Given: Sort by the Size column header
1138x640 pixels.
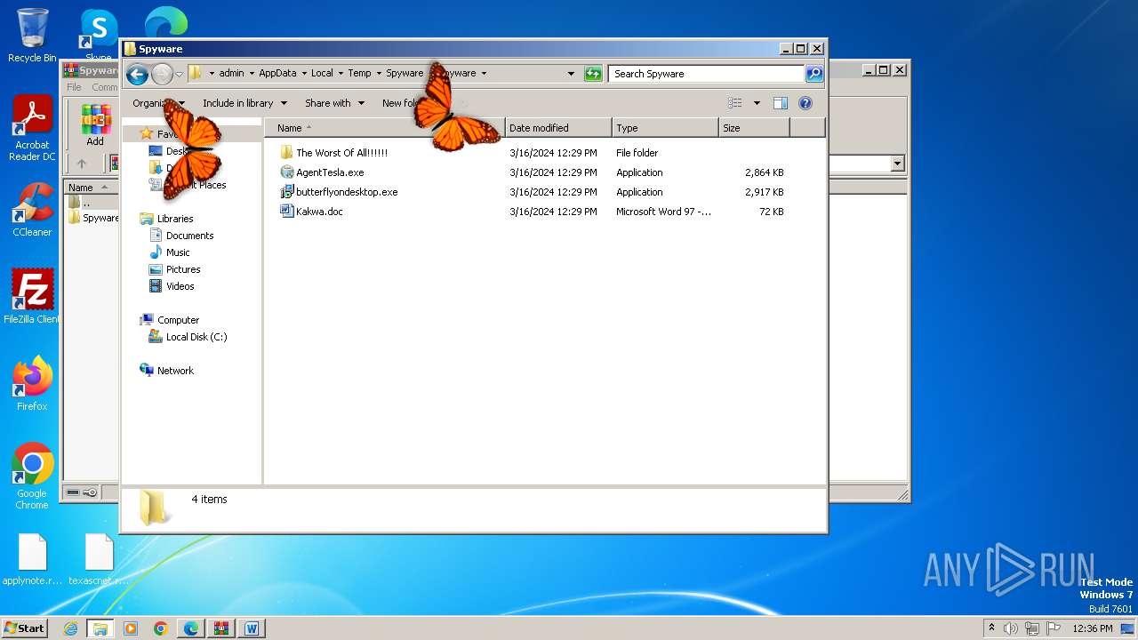Looking at the screenshot, I should (x=754, y=128).
